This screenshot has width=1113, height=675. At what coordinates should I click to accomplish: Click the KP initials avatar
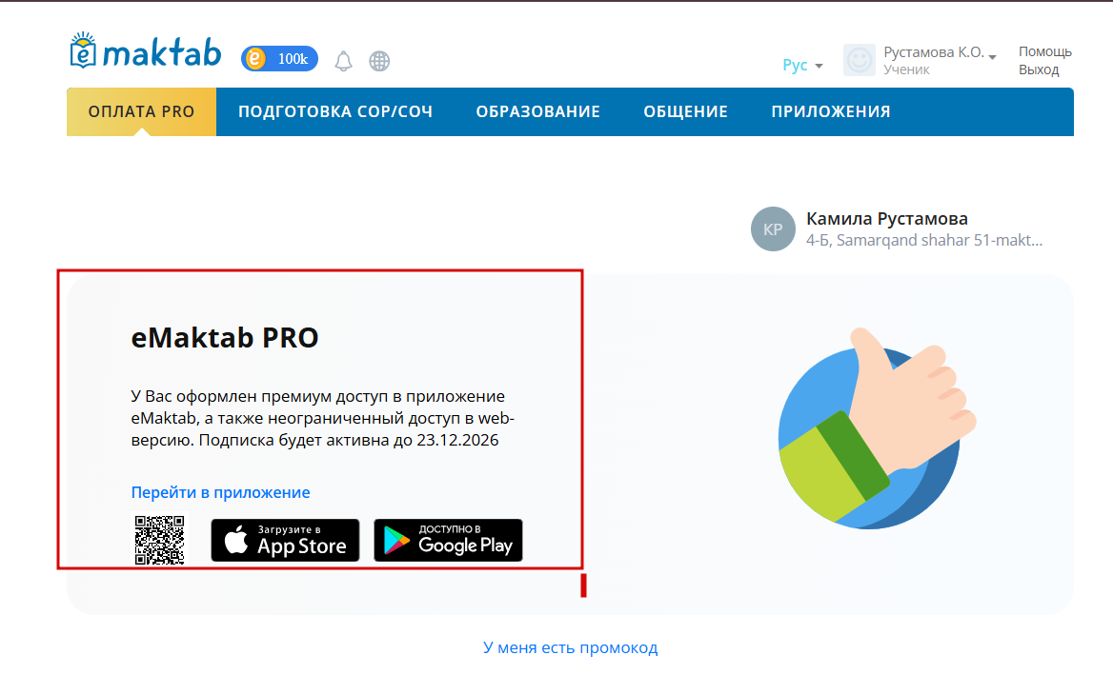point(773,229)
